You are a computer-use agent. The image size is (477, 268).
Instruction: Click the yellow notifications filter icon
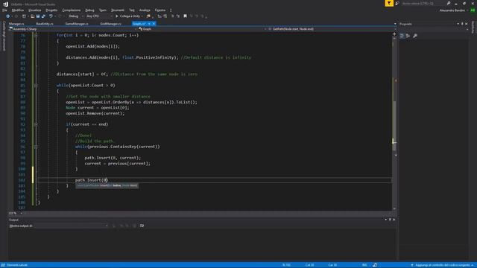tap(389, 3)
